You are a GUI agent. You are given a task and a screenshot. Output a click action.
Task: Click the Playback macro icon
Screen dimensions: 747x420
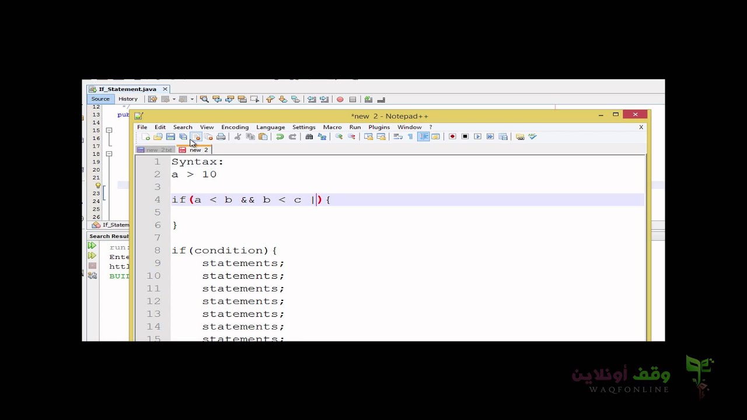(477, 136)
